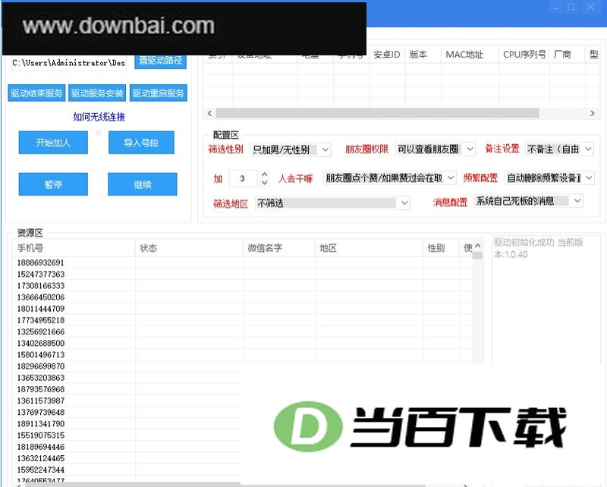Select phone number 13769739648
Viewport: 607px width, 487px height.
point(40,413)
